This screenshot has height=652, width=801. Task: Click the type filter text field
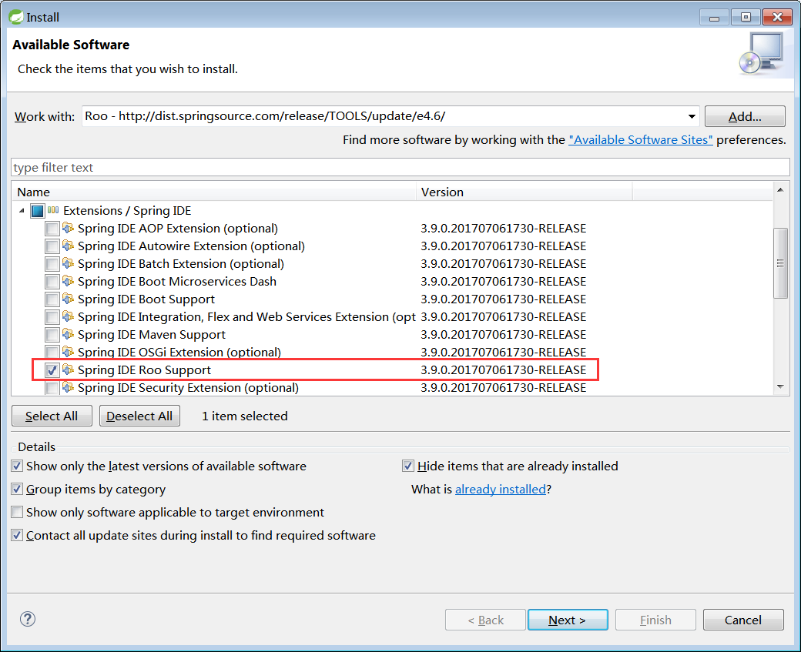[x=400, y=168]
